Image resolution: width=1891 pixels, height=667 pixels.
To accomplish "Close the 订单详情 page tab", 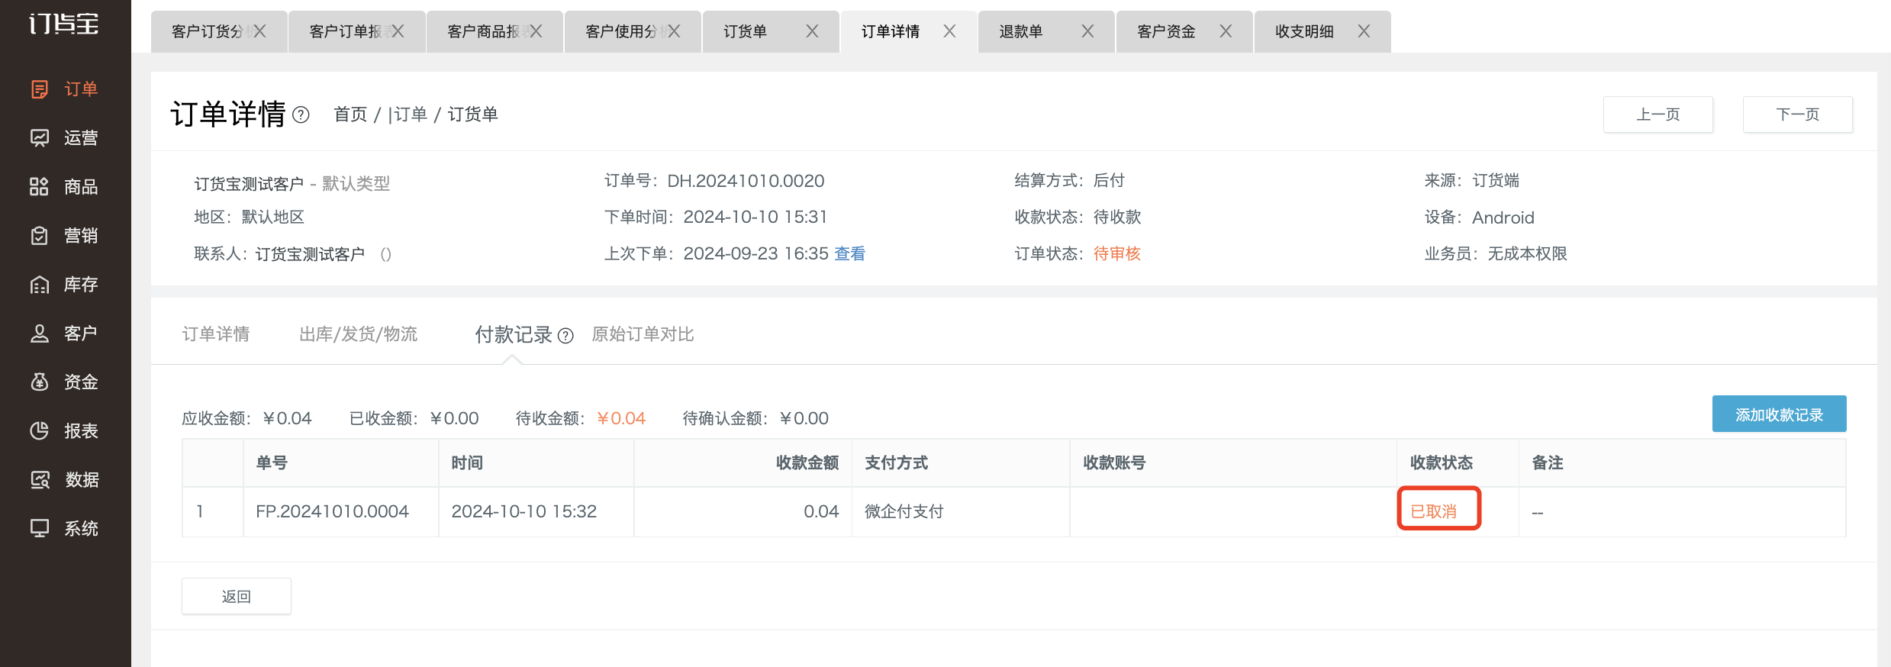I will click(950, 31).
